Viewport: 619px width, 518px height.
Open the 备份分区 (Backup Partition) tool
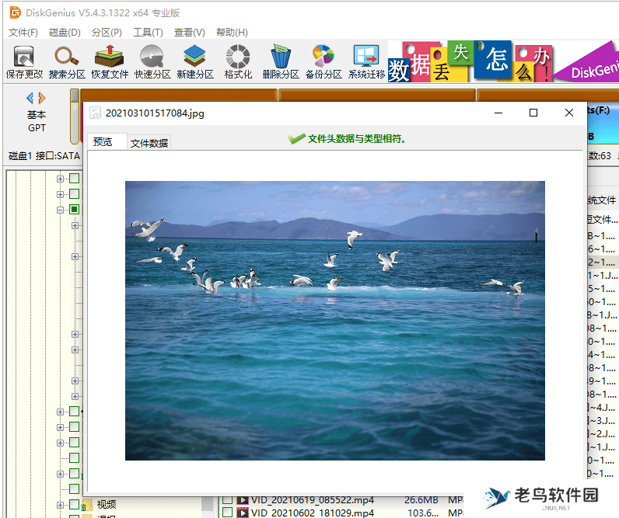pos(323,61)
